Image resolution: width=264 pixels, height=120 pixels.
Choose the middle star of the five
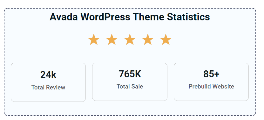click(x=130, y=39)
